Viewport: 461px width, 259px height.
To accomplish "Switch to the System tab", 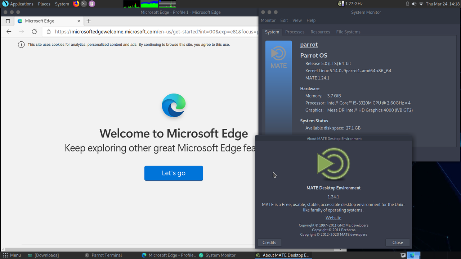I will 272,32.
